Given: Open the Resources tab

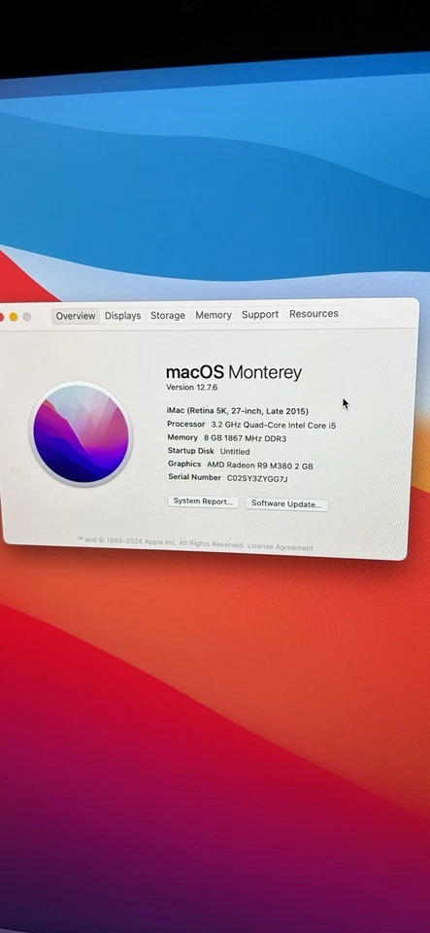Looking at the screenshot, I should [x=314, y=314].
